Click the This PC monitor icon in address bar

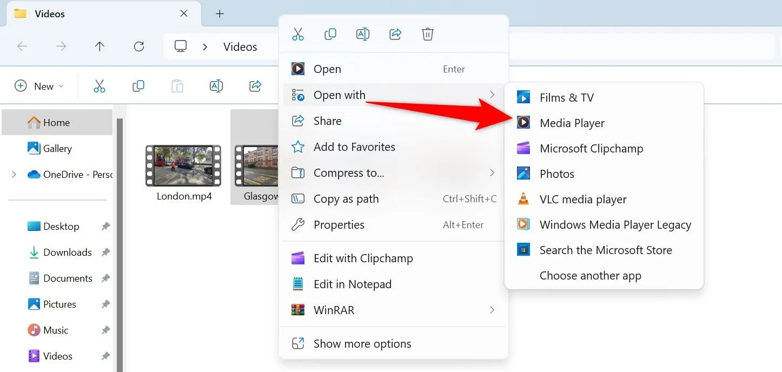181,46
